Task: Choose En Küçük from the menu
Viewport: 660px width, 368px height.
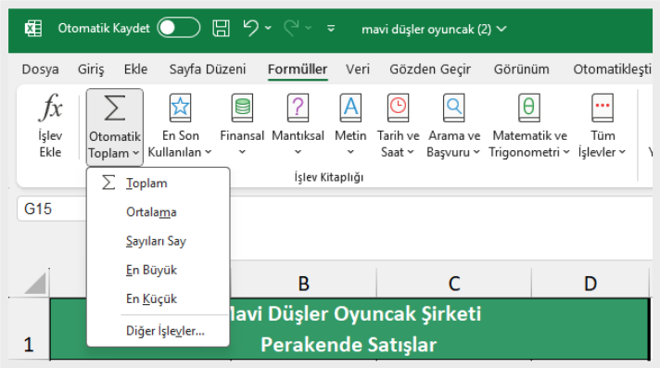Action: [x=158, y=299]
